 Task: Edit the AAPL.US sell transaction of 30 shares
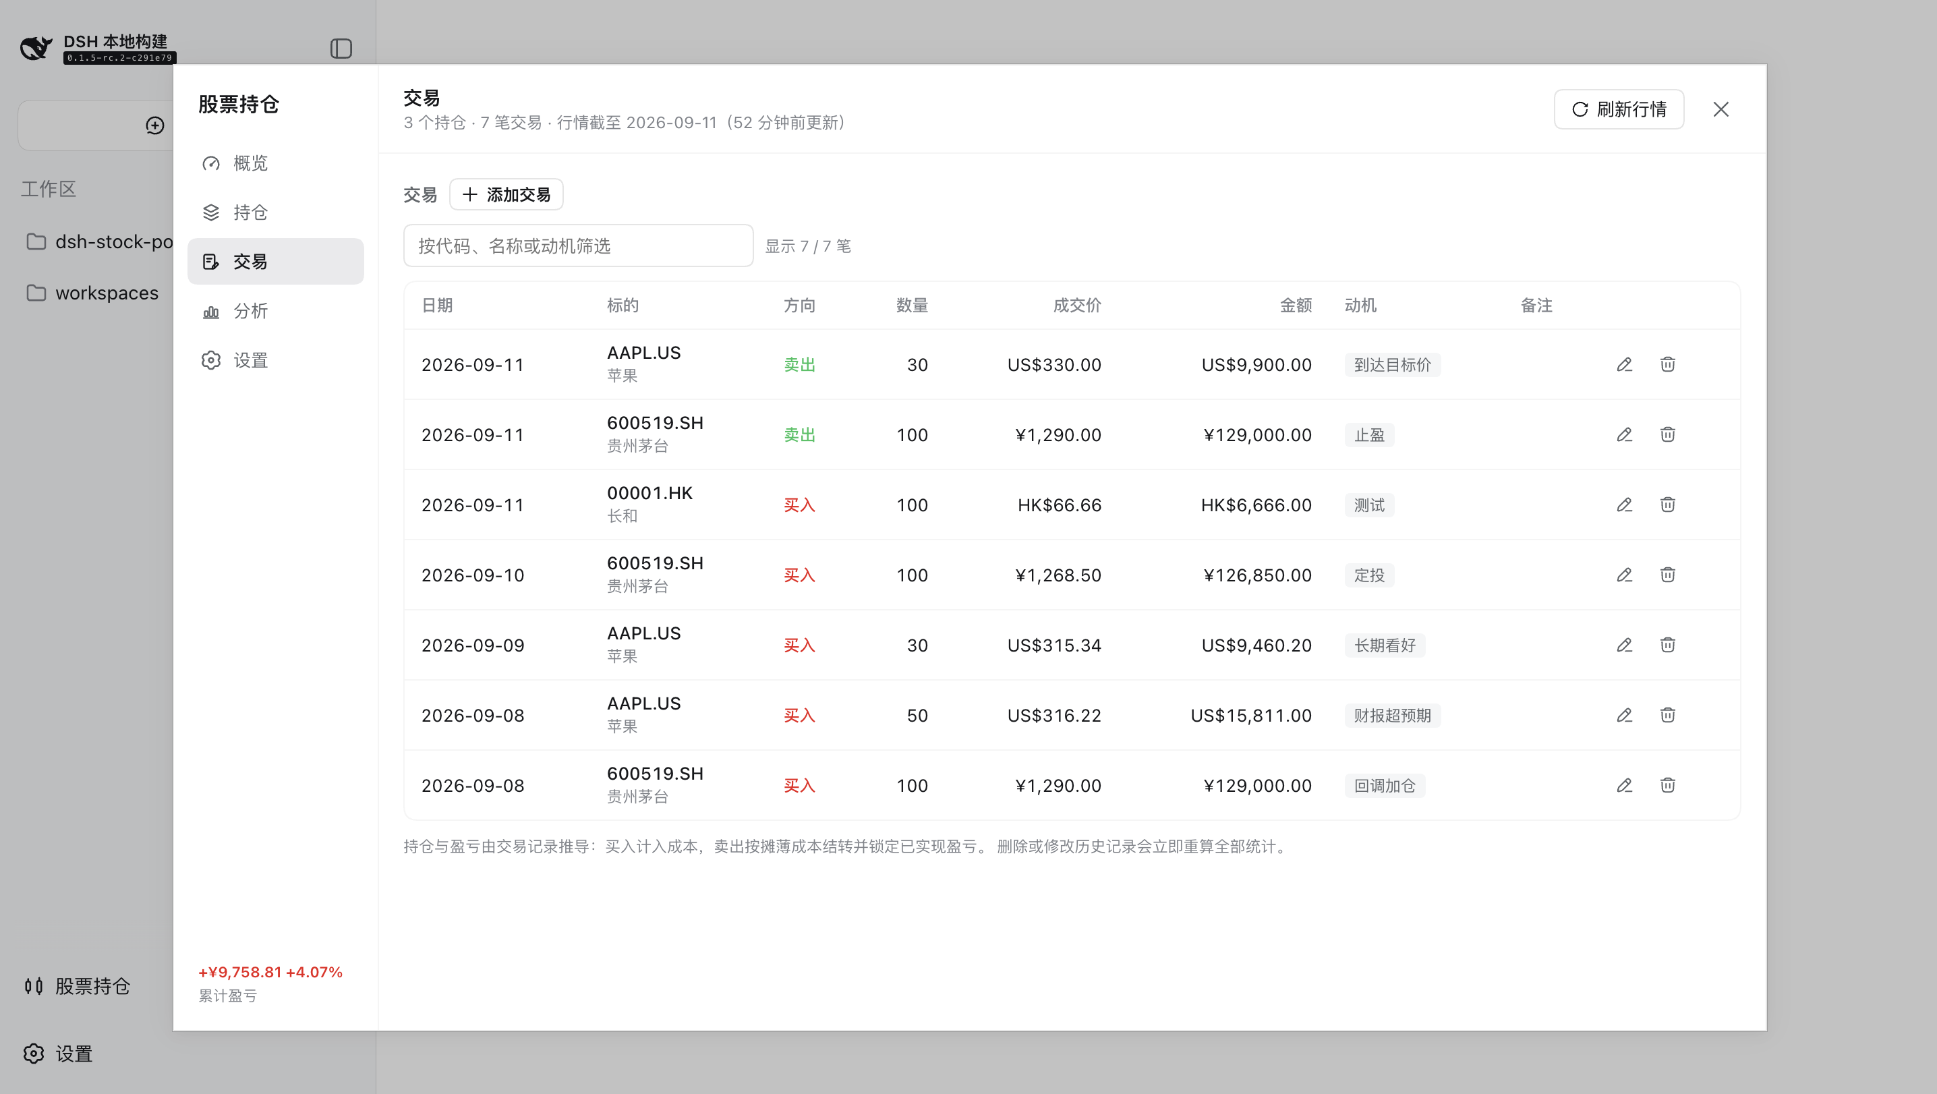(x=1624, y=365)
